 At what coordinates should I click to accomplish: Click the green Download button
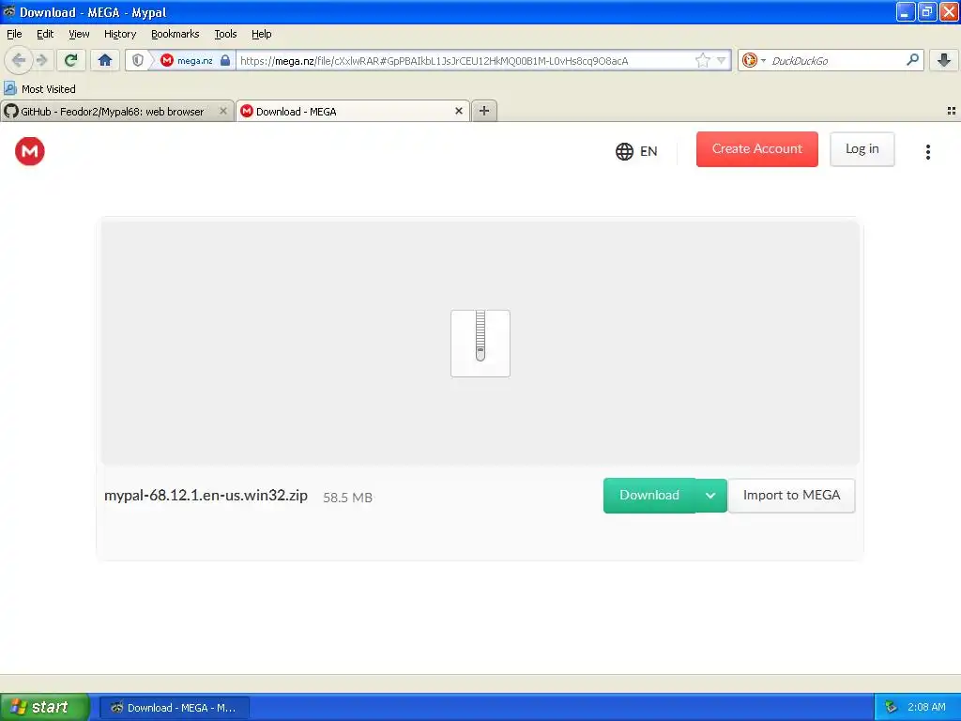(x=649, y=496)
